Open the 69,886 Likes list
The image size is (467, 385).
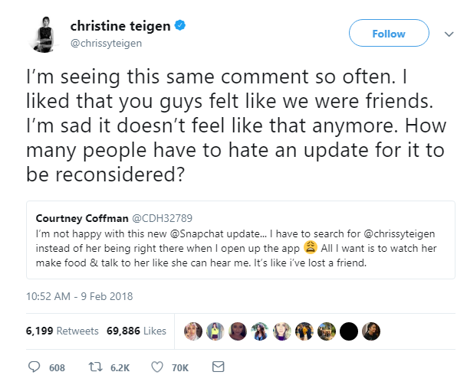[x=136, y=331]
